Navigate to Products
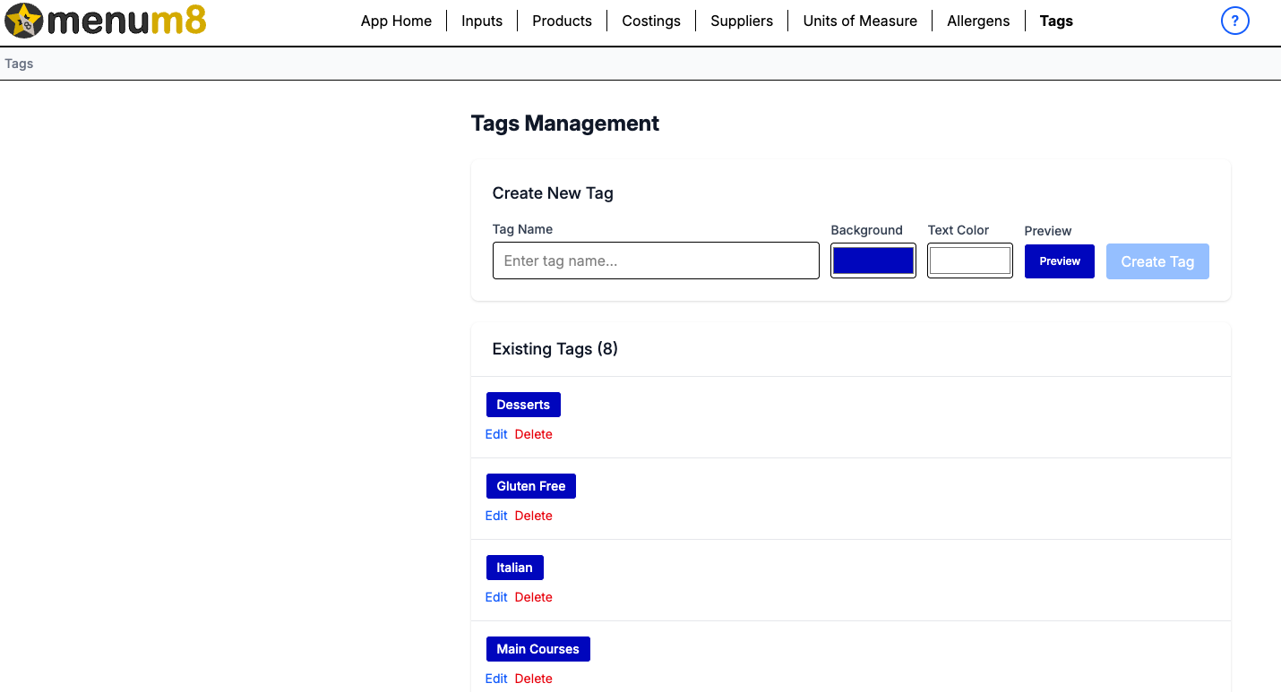 [x=562, y=21]
